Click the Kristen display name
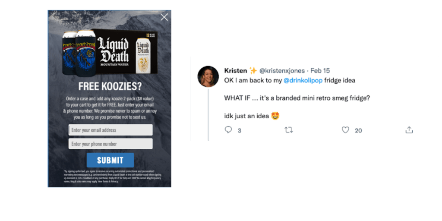Viewport: 442px width, 221px height. tap(235, 70)
